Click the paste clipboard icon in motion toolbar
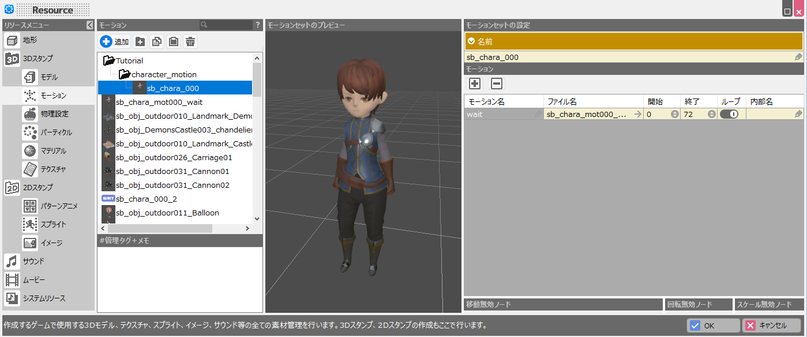Screen dimensions: 807x337 point(173,41)
